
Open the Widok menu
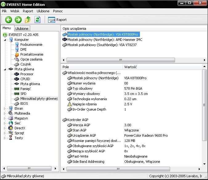15,11
